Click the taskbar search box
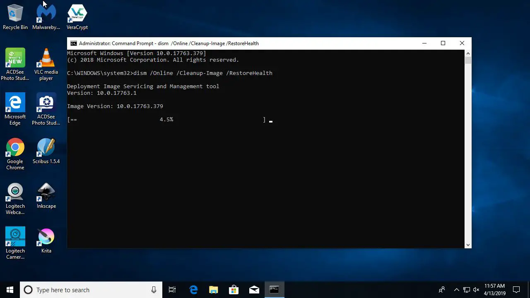The width and height of the screenshot is (530, 298). (91, 290)
